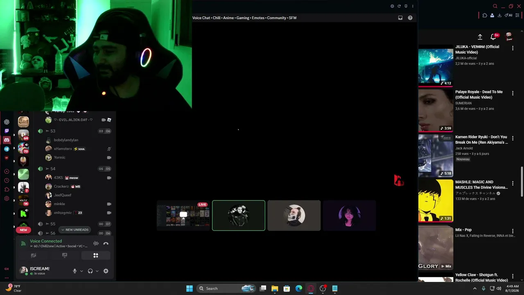This screenshot has width=524, height=295.
Task: Open more options for MASHLE video
Action: [x=513, y=184]
